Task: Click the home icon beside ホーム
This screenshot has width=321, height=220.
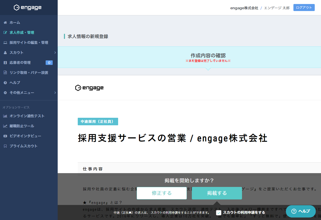Action: (5, 23)
